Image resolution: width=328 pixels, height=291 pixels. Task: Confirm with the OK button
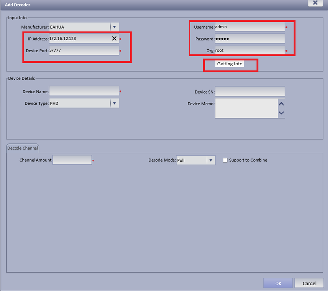[278, 283]
